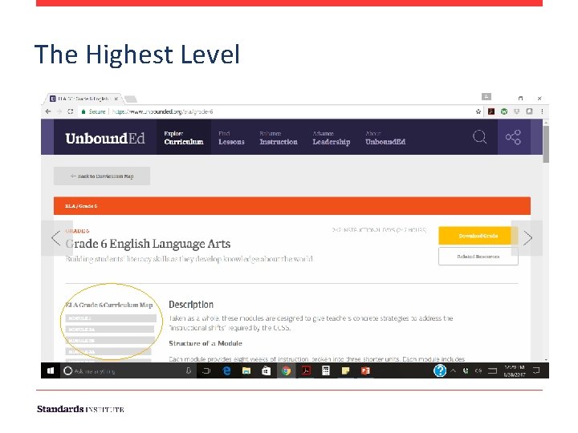578x433 pixels.
Task: Go back using Chrome's back arrow
Action: click(48, 111)
